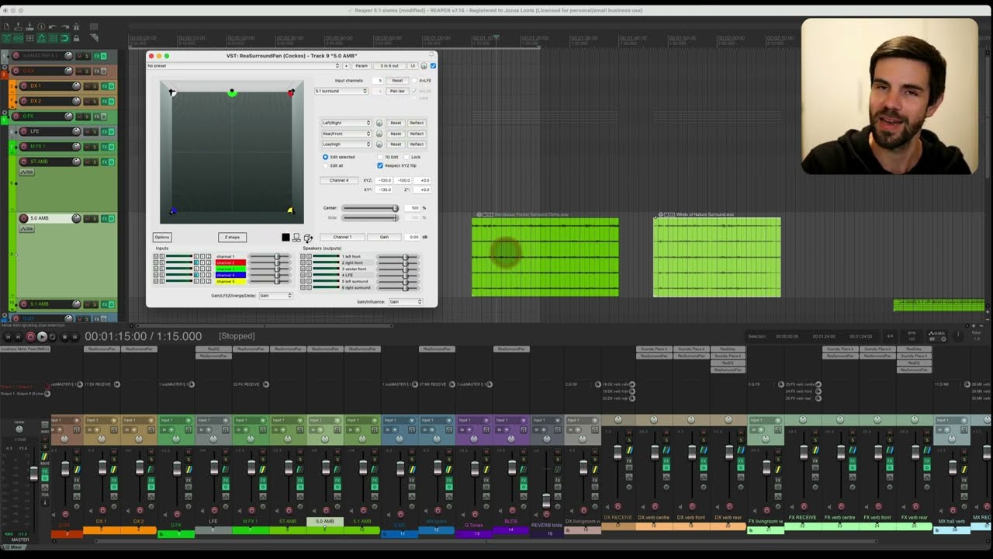
Task: Click the Param button in the plugin header
Action: tap(362, 66)
